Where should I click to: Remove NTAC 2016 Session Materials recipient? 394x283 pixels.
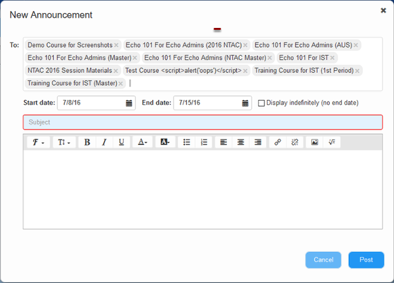click(116, 71)
